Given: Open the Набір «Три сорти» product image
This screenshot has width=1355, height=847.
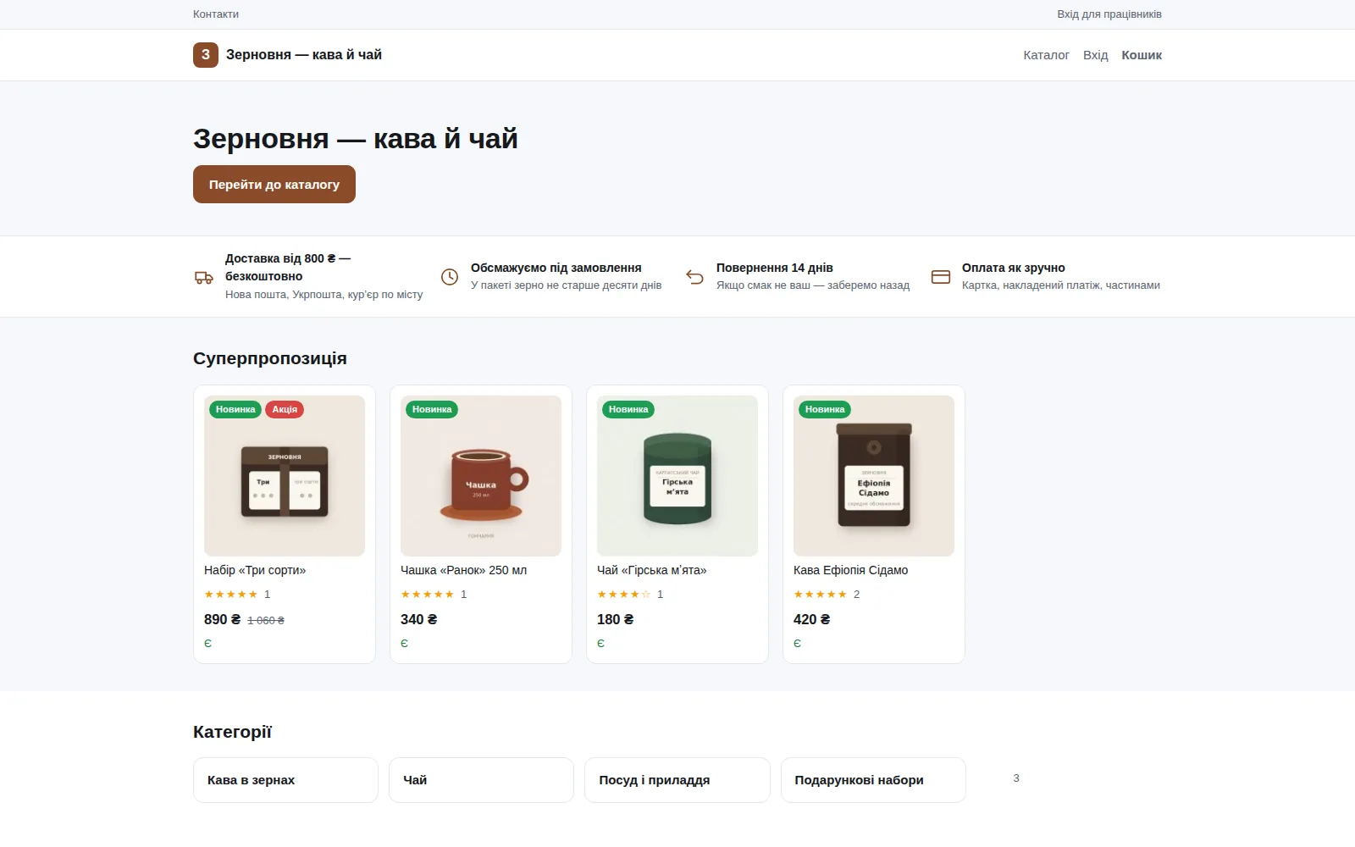Looking at the screenshot, I should 285,476.
